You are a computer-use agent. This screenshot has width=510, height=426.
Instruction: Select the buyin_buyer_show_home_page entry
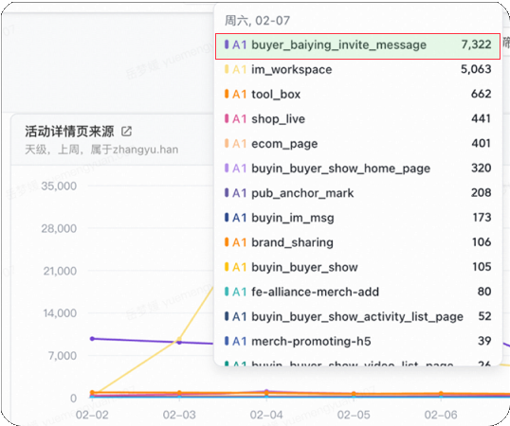tap(357, 169)
